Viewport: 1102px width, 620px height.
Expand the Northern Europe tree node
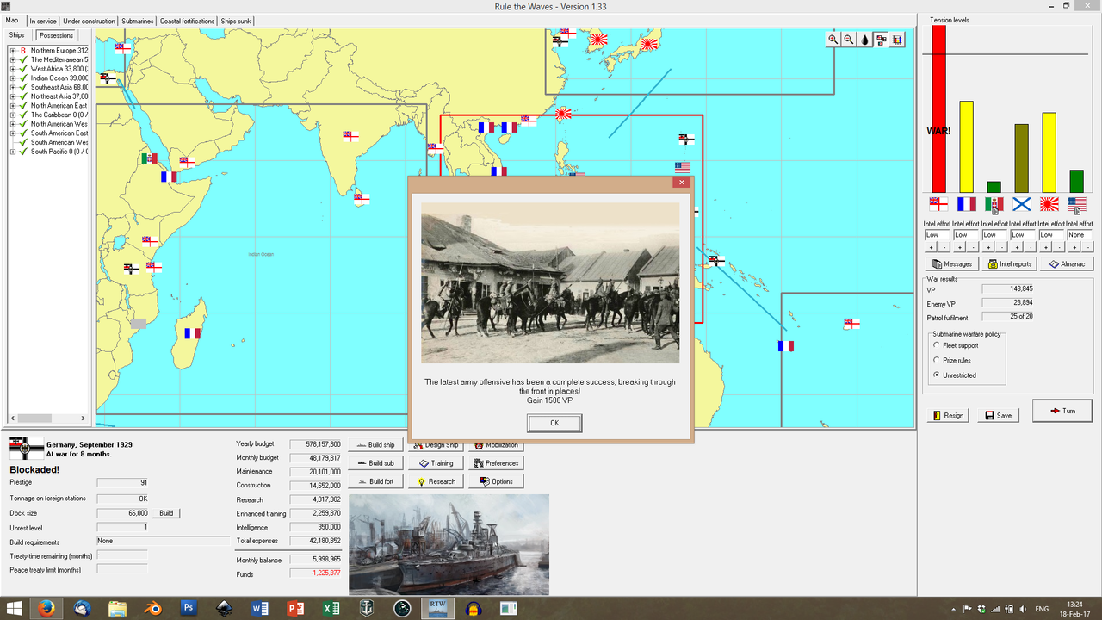pyautogui.click(x=13, y=50)
